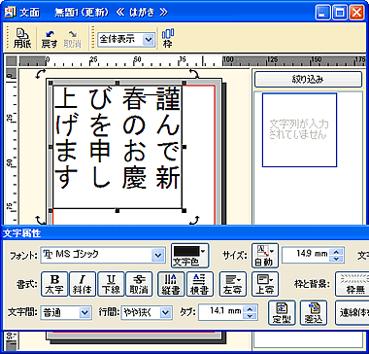The image size is (369, 354).
Task: Undo with the 戻す toolbar icon
Action: click(x=50, y=39)
